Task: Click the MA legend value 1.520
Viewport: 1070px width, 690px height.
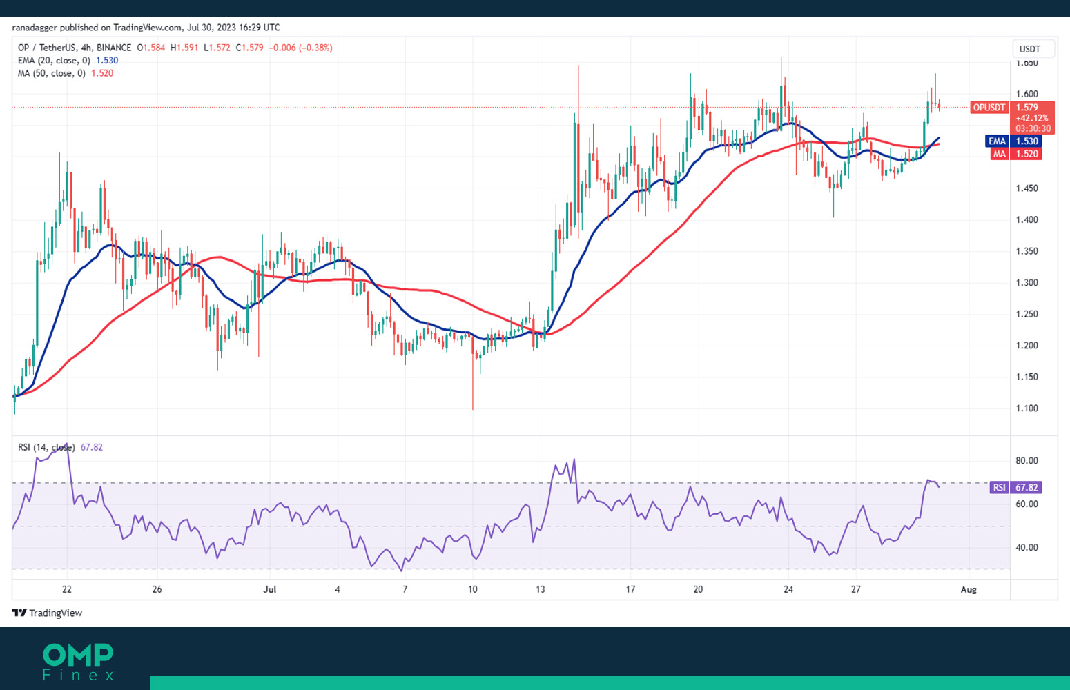Action: point(102,73)
